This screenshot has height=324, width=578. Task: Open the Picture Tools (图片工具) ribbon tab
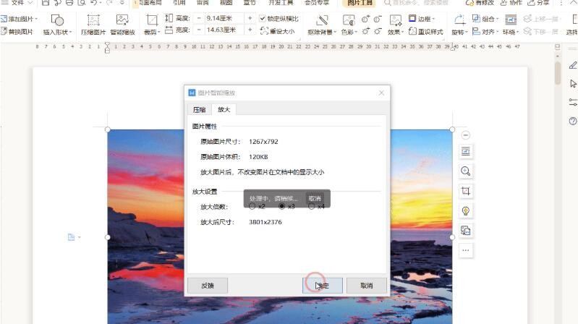point(360,3)
